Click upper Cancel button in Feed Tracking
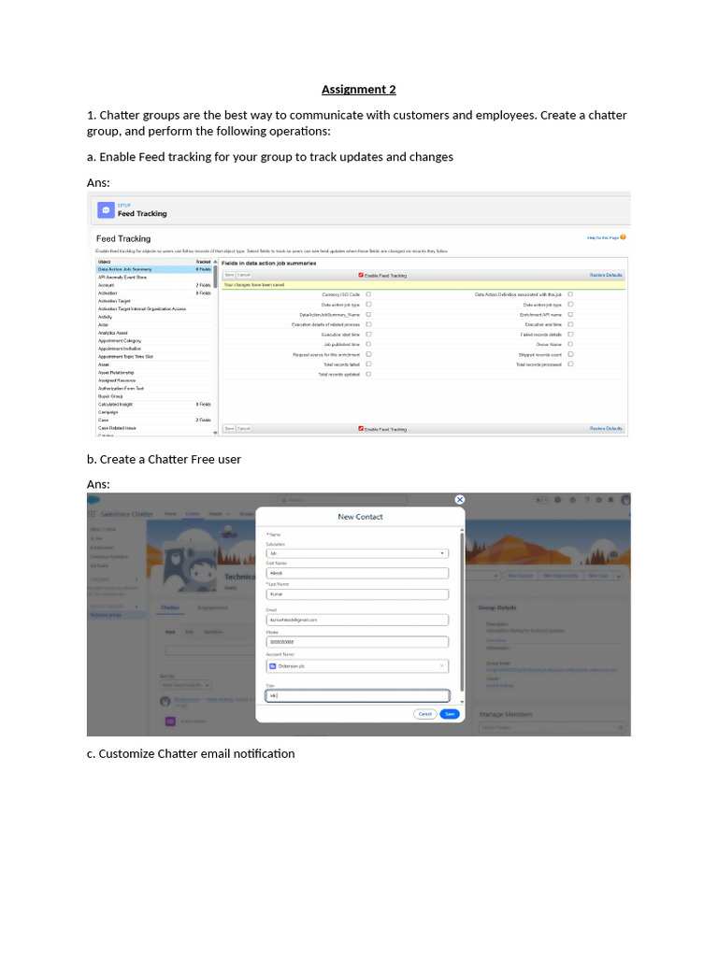Screen dimensions: 718x957 [244, 276]
